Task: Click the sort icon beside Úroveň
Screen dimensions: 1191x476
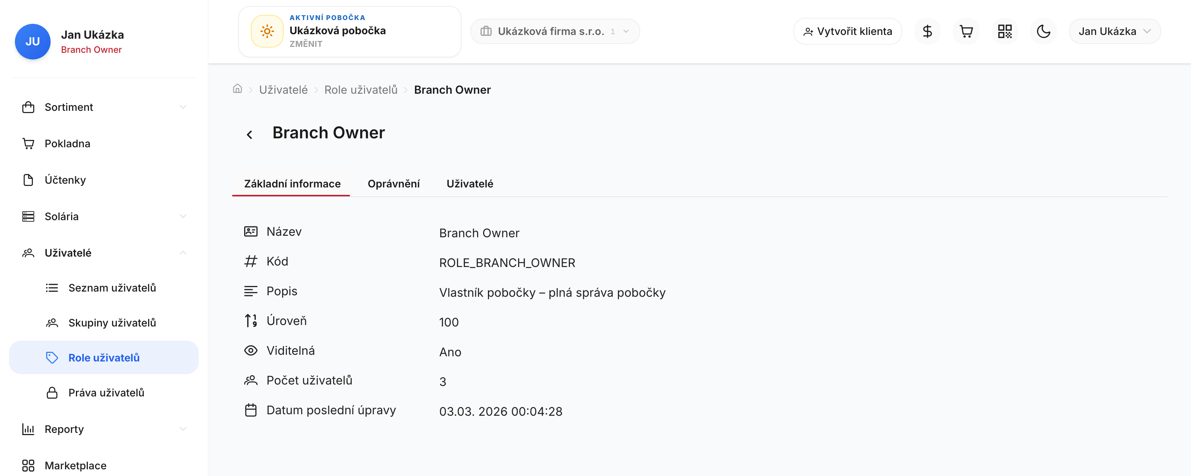Action: (x=250, y=321)
